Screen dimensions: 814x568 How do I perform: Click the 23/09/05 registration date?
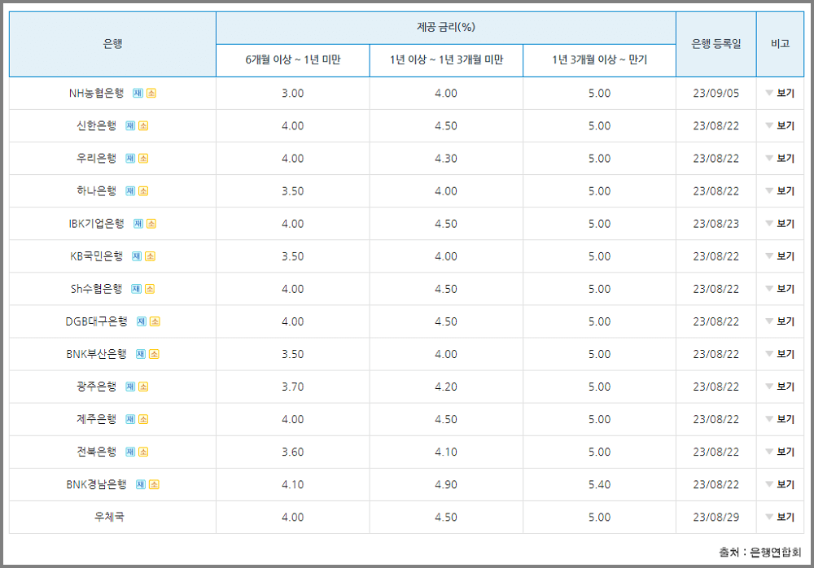tap(716, 94)
